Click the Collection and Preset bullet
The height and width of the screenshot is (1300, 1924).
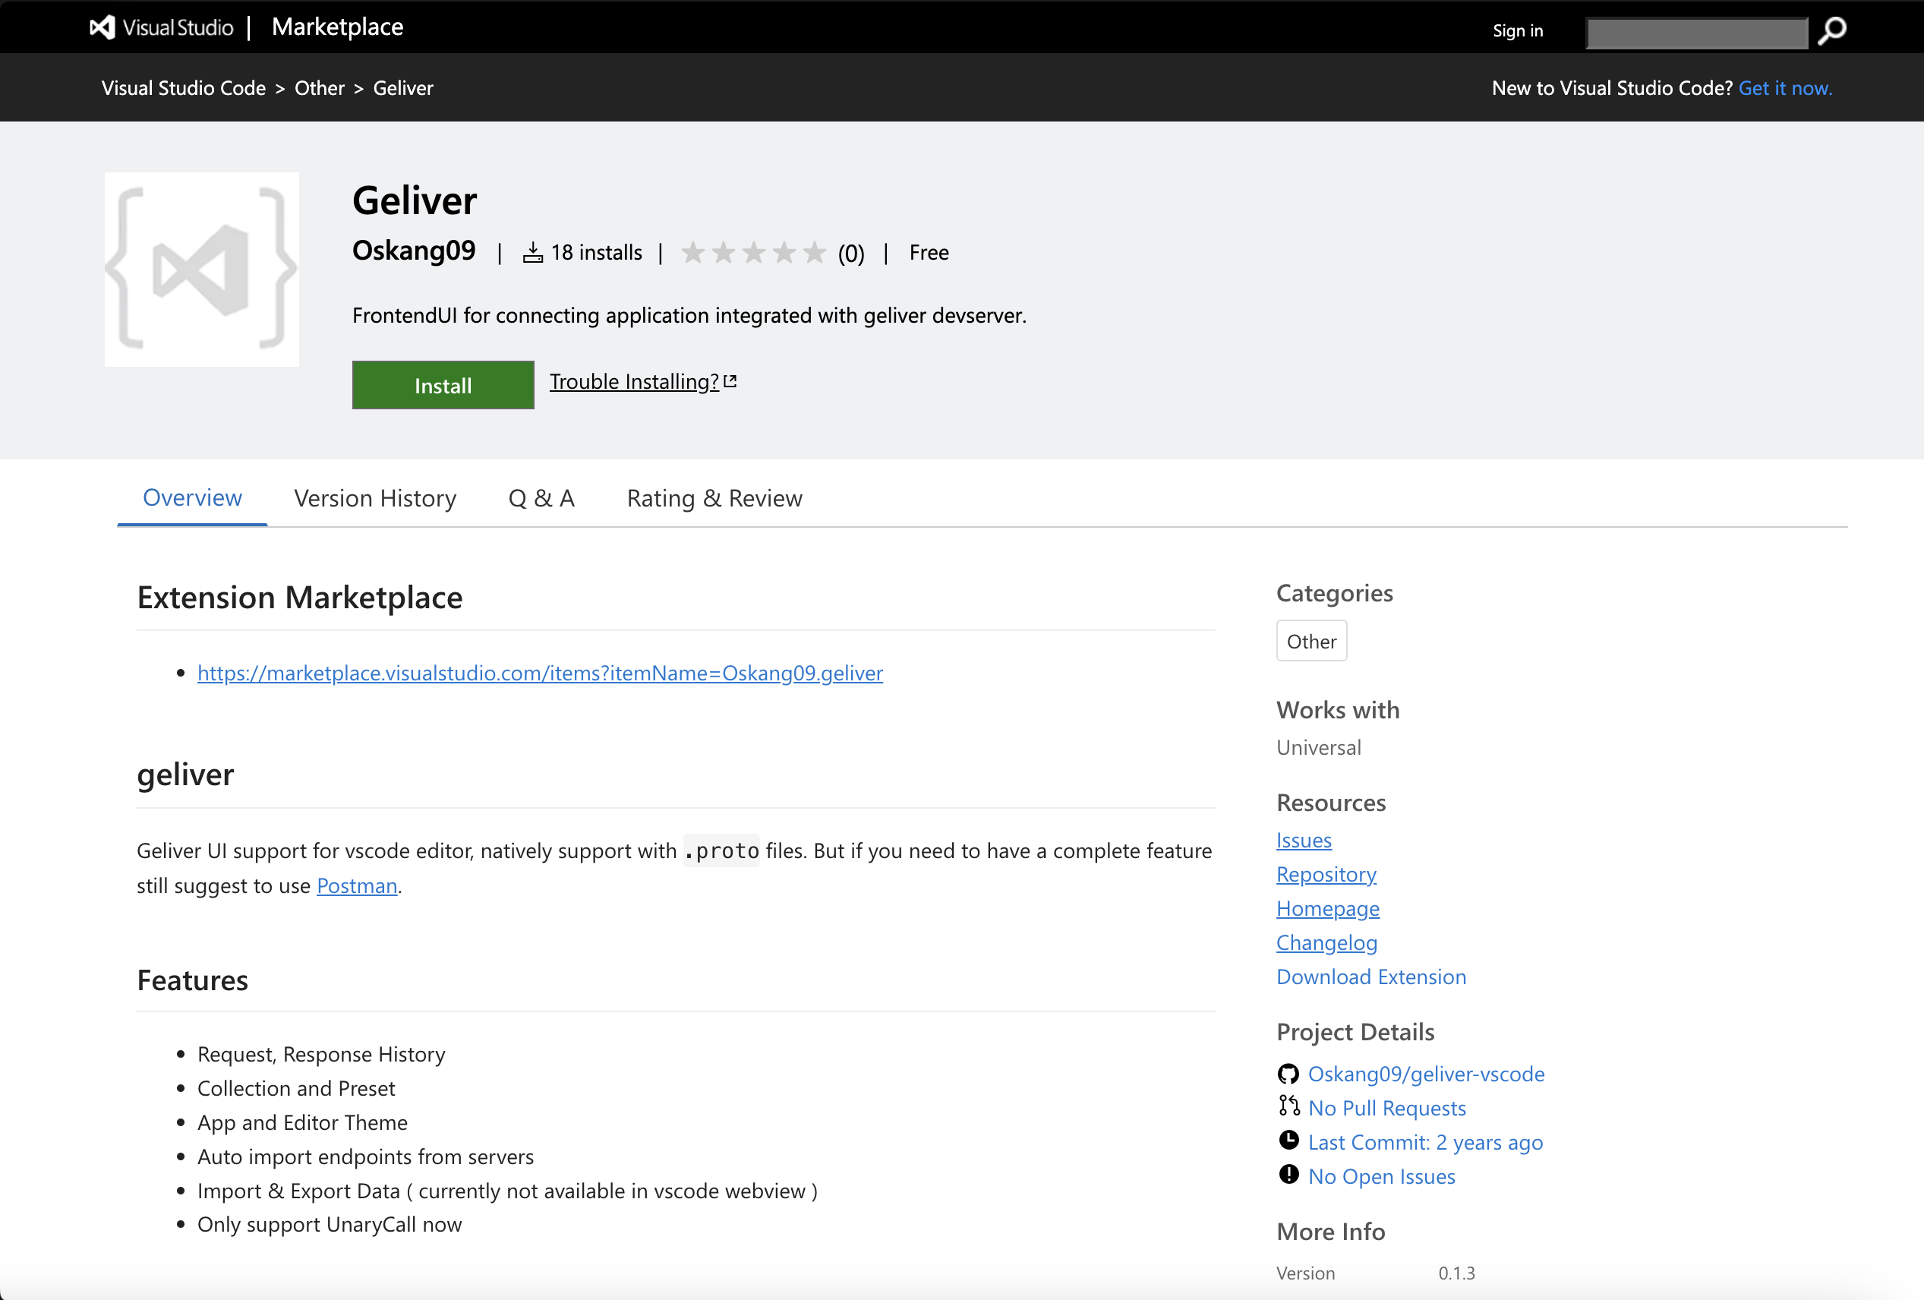click(296, 1088)
